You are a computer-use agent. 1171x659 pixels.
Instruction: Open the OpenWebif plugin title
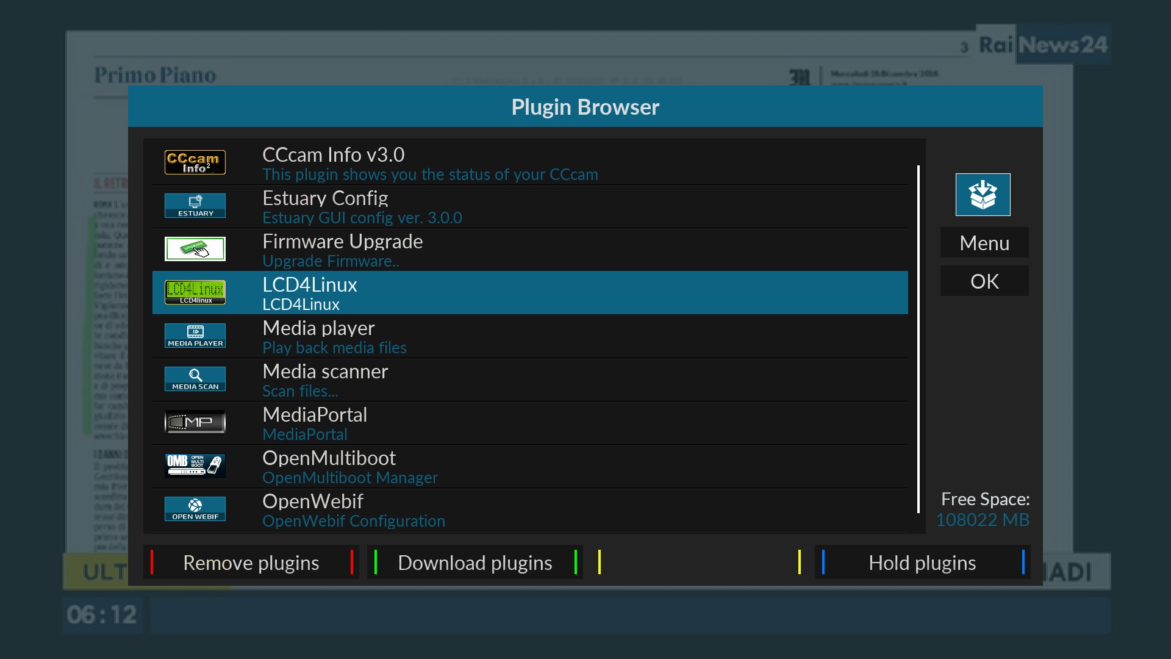[x=313, y=502]
